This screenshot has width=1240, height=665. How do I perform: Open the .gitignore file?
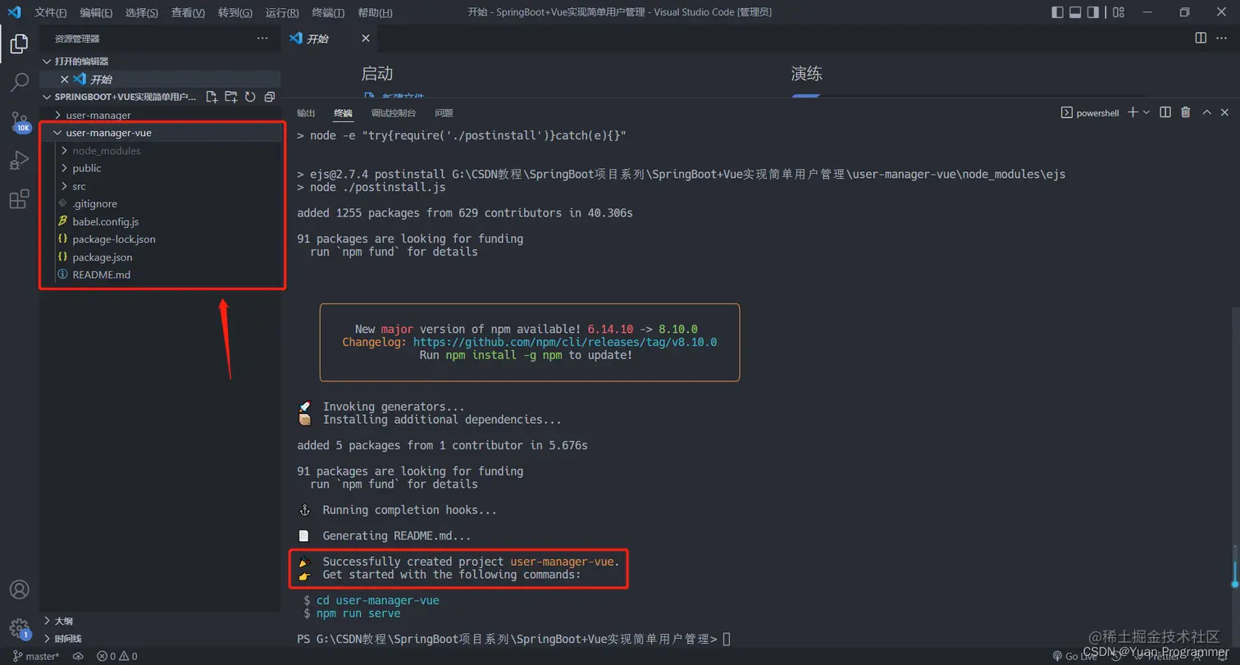point(160,203)
